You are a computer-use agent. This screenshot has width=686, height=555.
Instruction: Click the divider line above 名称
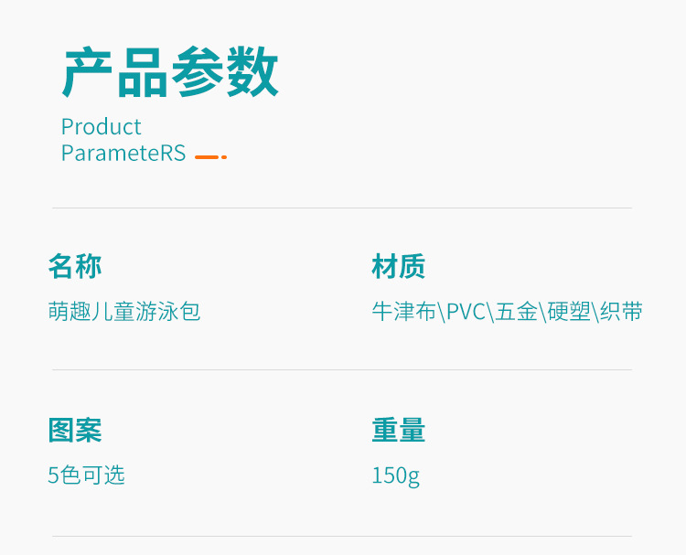[341, 208]
